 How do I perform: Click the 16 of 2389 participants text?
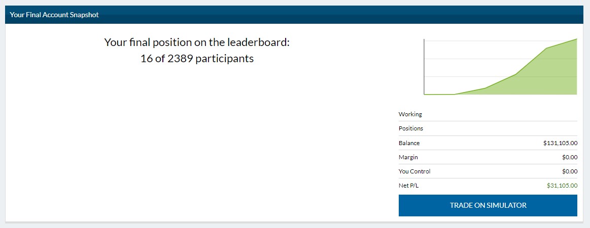point(197,59)
